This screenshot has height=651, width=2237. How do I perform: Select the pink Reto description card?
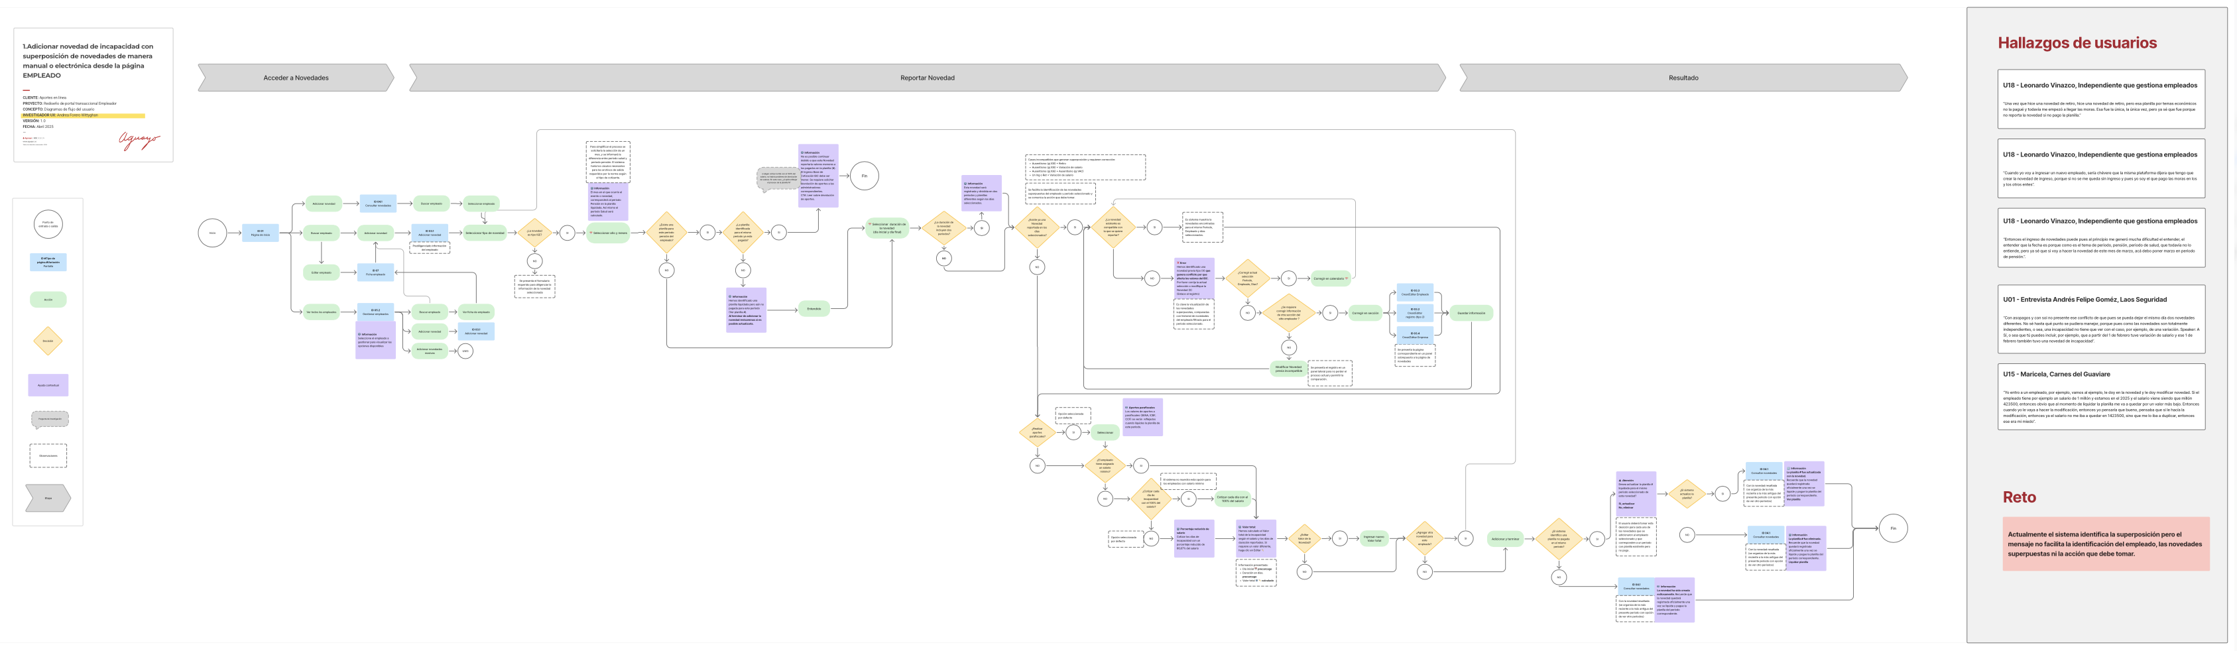(x=2106, y=544)
